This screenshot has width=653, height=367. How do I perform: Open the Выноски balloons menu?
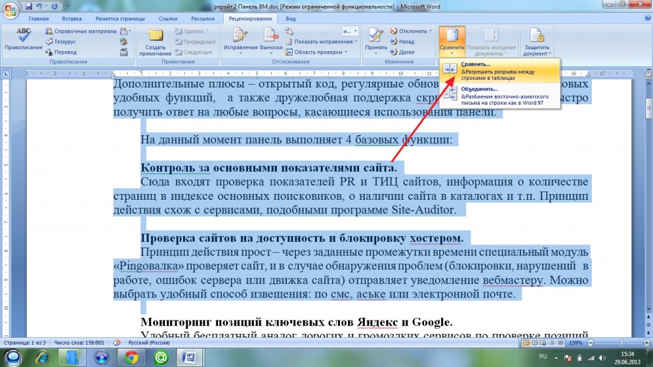click(271, 41)
